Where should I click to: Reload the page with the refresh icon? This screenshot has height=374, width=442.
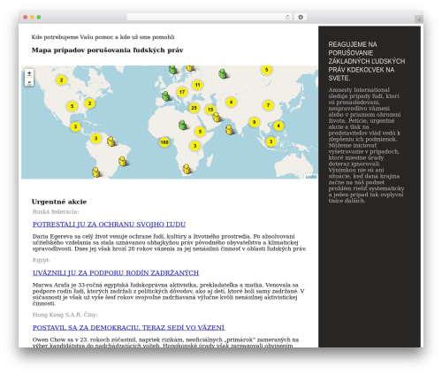[287, 17]
